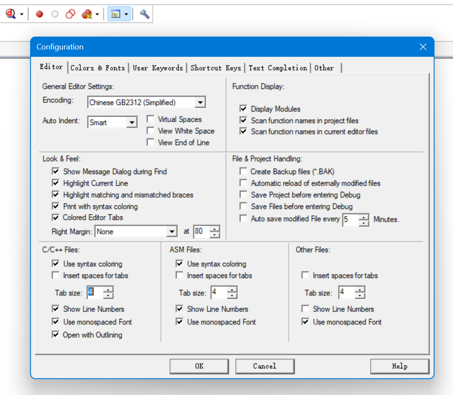
Task: Select the Other tab
Action: click(x=326, y=68)
